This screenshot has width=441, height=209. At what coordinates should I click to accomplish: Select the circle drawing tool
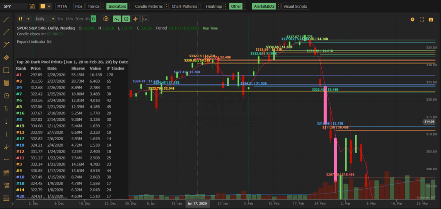point(6,96)
